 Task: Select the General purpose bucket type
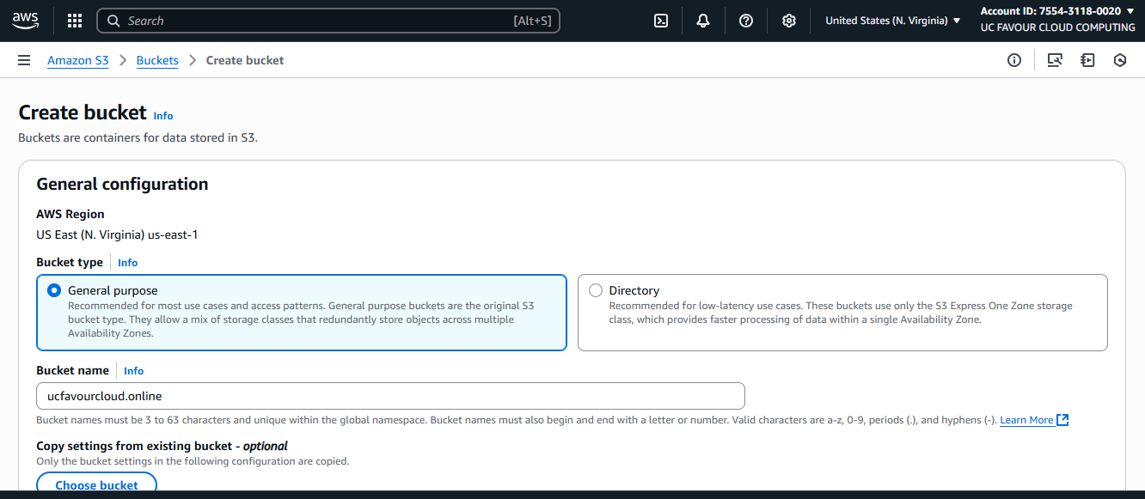coord(54,290)
